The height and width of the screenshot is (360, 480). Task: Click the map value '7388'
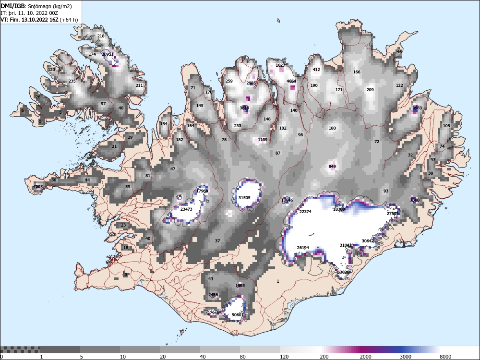tap(415, 200)
